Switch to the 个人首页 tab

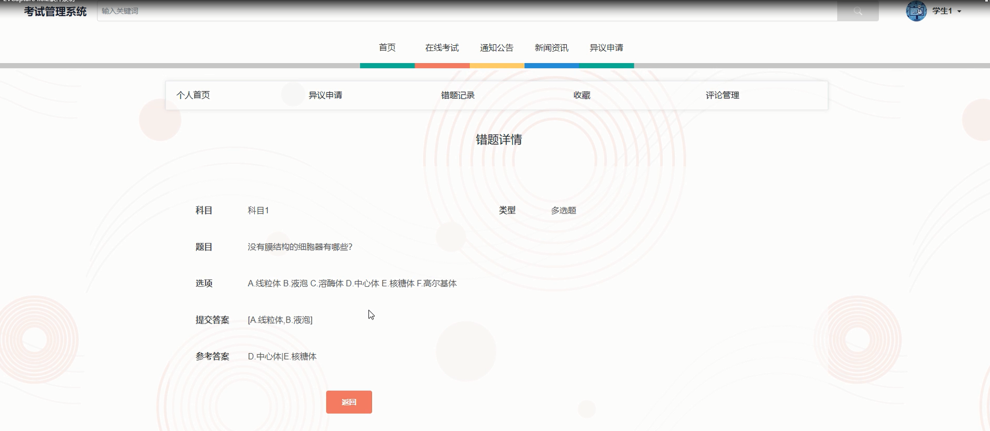193,95
